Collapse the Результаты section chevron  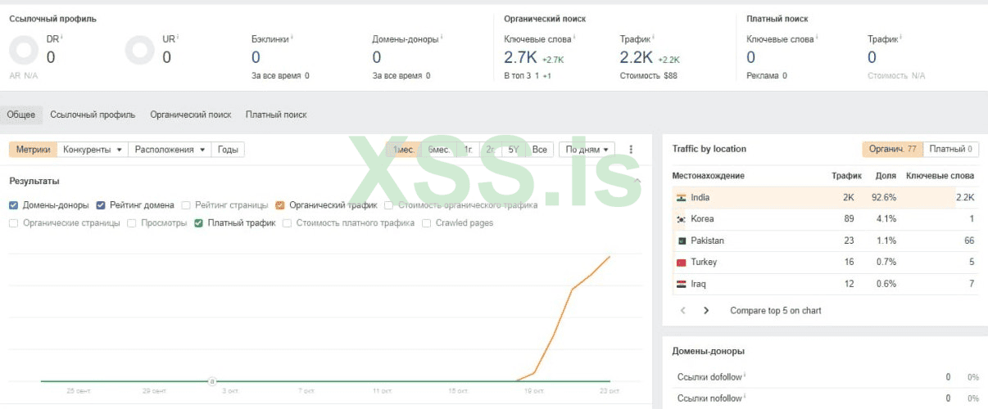(x=637, y=181)
